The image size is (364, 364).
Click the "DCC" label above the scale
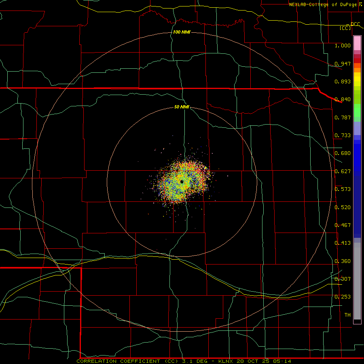coord(355,24)
